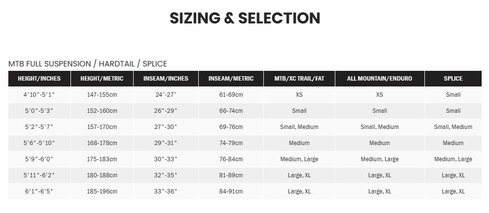Click the 69-76cm inseam cell
The image size is (489, 213).
pos(231,127)
